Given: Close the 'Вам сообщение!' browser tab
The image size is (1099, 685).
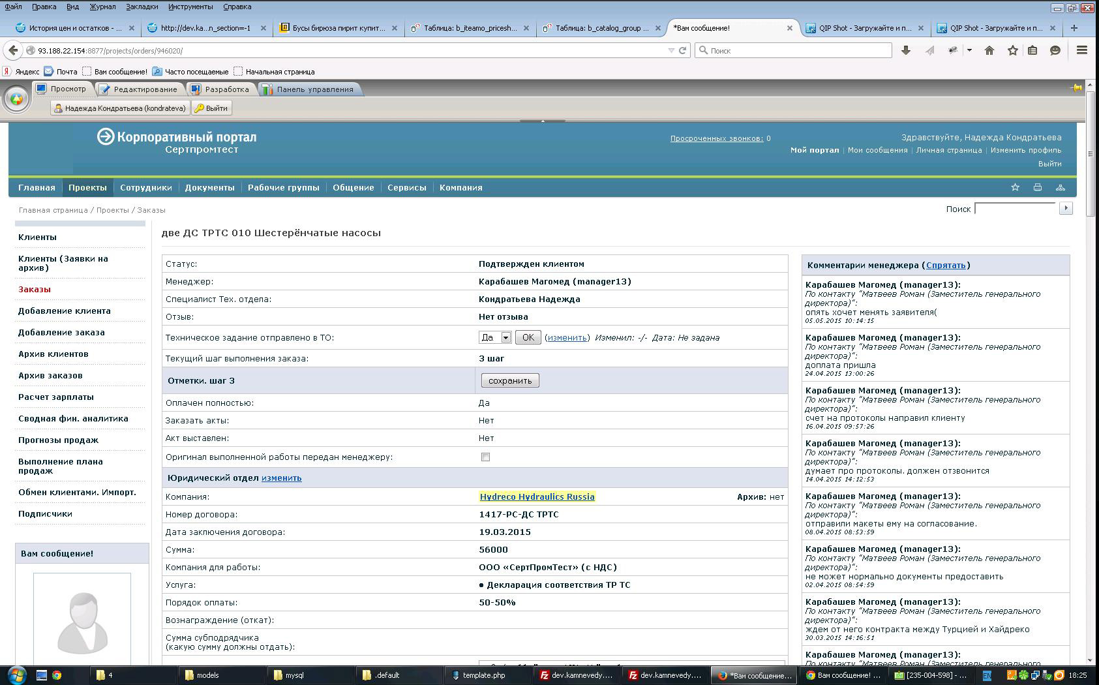Looking at the screenshot, I should pyautogui.click(x=790, y=28).
